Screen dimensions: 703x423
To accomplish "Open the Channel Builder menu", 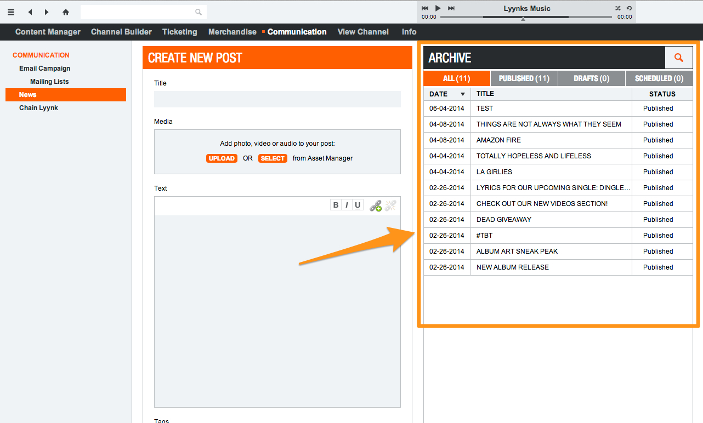I will coord(121,32).
